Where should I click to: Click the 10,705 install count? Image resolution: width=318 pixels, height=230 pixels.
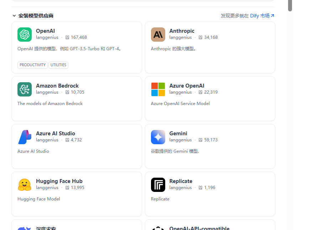click(78, 92)
